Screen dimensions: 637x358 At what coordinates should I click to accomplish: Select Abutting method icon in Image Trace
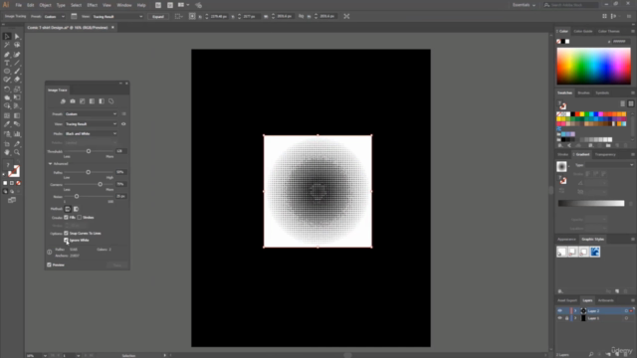68,209
